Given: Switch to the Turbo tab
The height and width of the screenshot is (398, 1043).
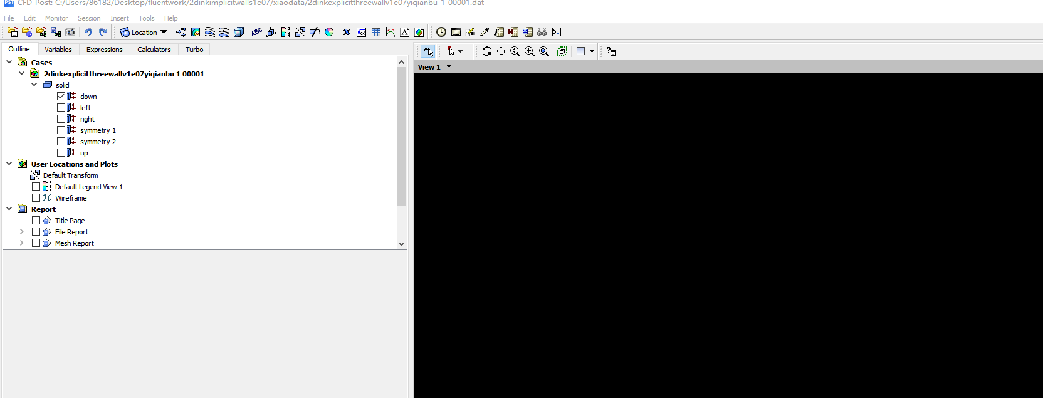Looking at the screenshot, I should click(194, 50).
